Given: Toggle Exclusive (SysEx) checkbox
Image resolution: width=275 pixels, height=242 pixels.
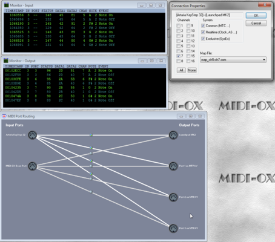Looking at the screenshot, I should click(203, 39).
